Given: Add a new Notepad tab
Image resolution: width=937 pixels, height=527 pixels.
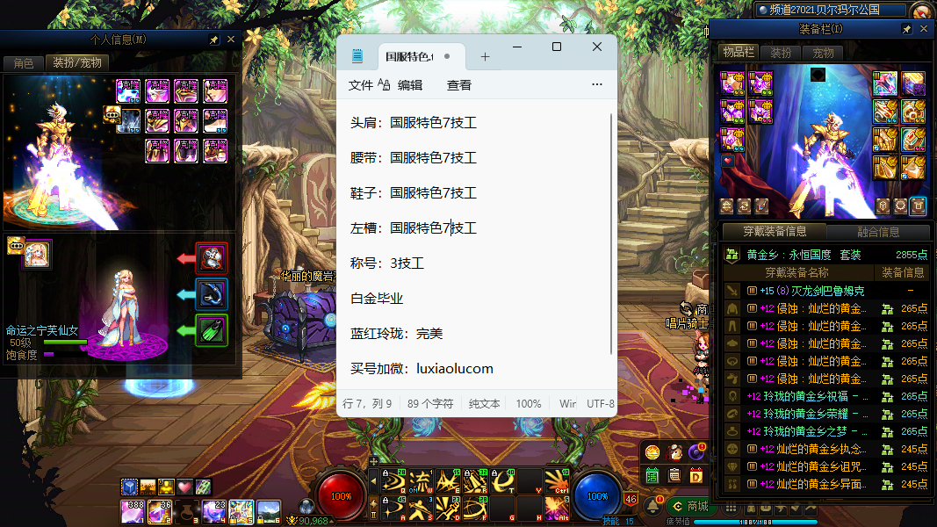Looking at the screenshot, I should coord(485,56).
